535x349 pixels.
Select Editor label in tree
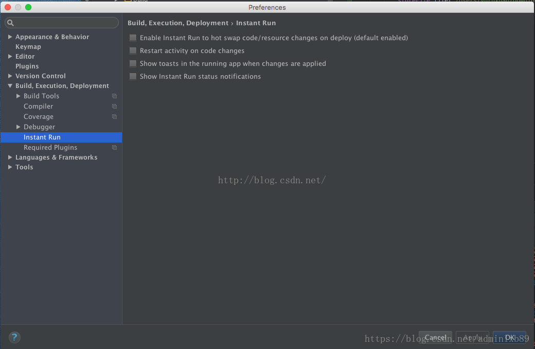[x=25, y=56]
